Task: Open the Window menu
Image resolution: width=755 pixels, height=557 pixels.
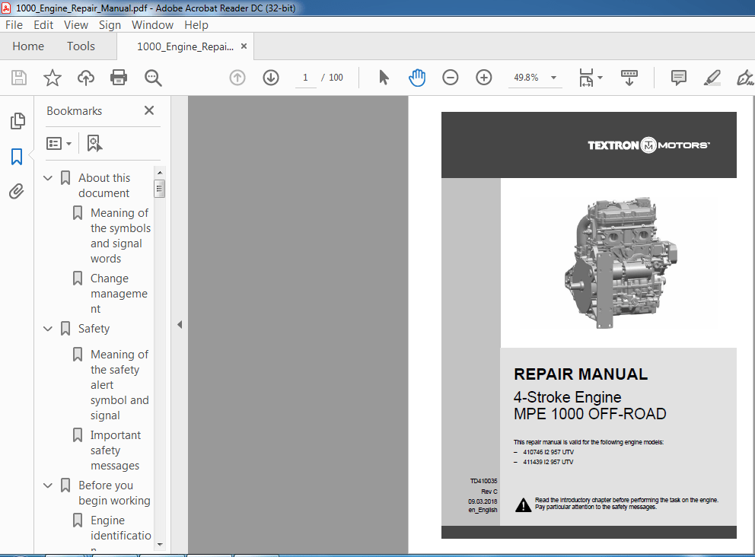Action: (153, 25)
